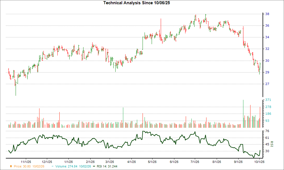Click the 7/1/26 date label
284x170 pixels.
coord(195,162)
